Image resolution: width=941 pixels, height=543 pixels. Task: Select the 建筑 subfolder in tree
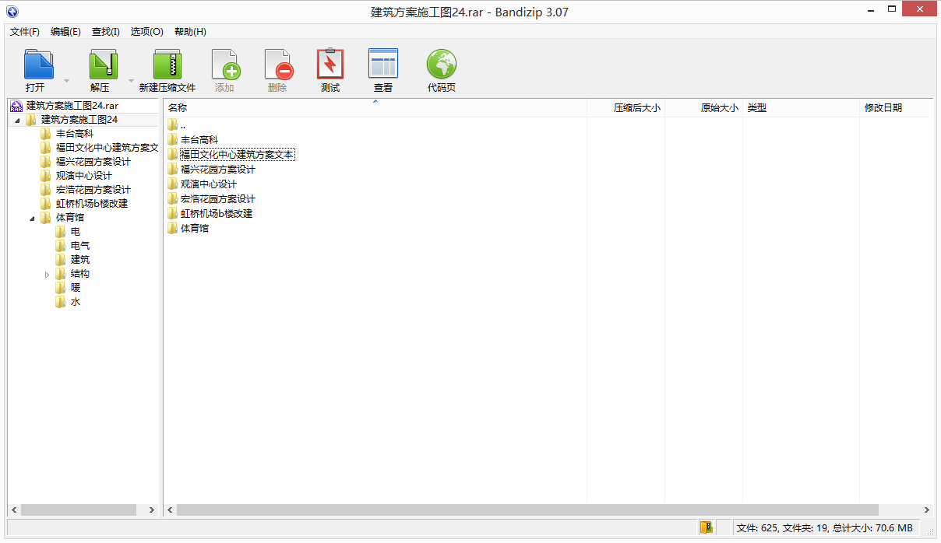pyautogui.click(x=80, y=260)
